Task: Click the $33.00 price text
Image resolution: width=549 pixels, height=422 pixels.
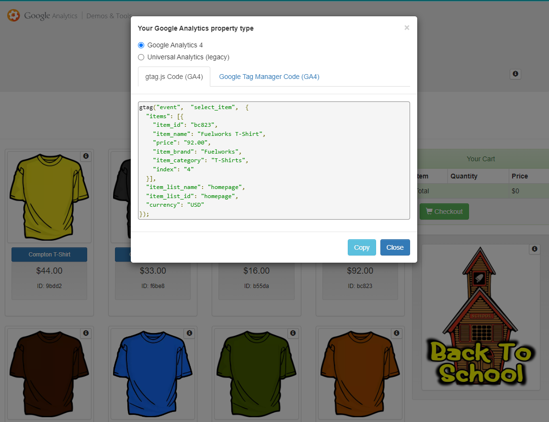Action: (153, 271)
